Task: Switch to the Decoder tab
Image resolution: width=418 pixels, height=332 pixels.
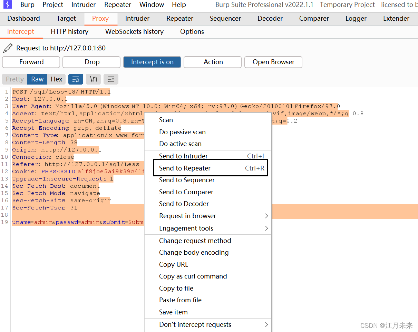Action: [x=270, y=19]
